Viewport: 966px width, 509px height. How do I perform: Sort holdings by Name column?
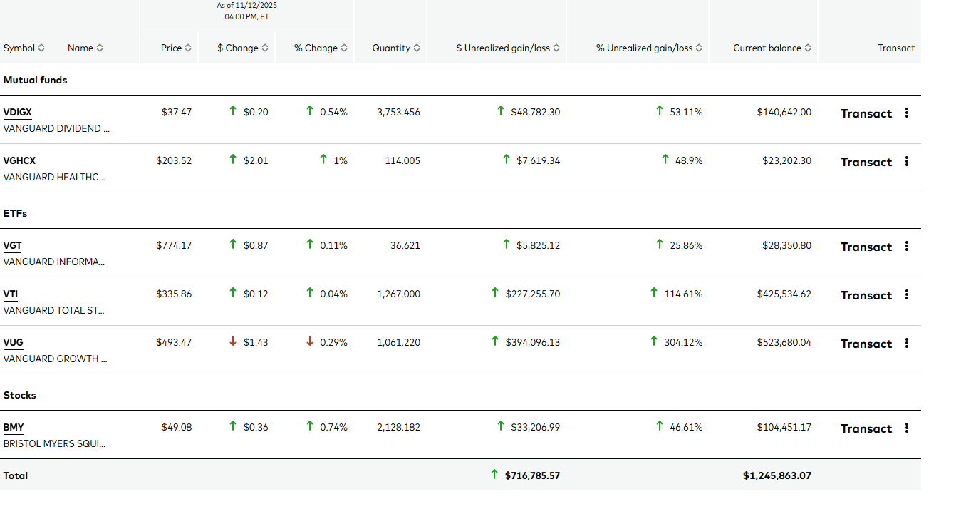pos(85,48)
